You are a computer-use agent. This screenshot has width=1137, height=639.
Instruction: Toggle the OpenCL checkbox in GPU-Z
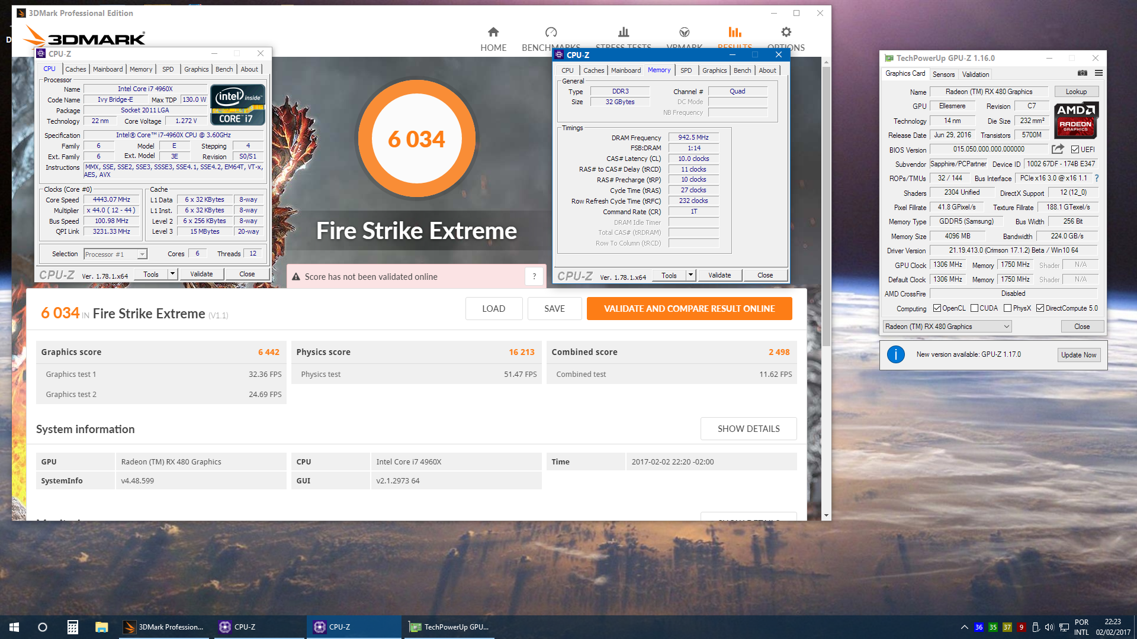click(x=937, y=308)
